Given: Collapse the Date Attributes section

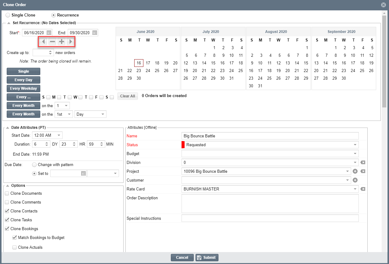Looking at the screenshot, I should (x=7, y=128).
